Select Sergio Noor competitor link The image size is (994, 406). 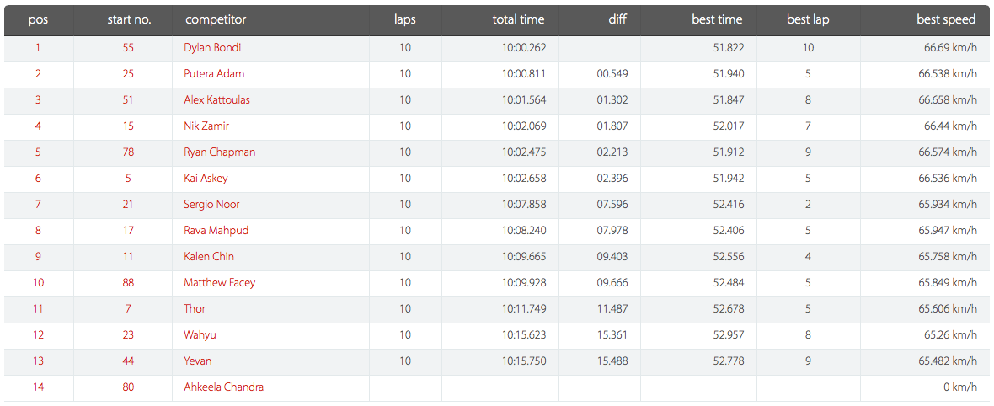[211, 205]
